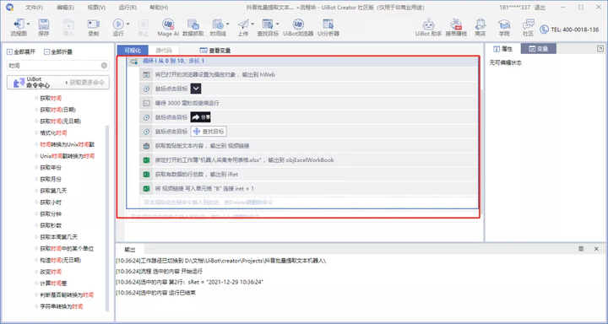Open the 时间线 timeline tool
This screenshot has height=324, width=608.
click(x=218, y=27)
